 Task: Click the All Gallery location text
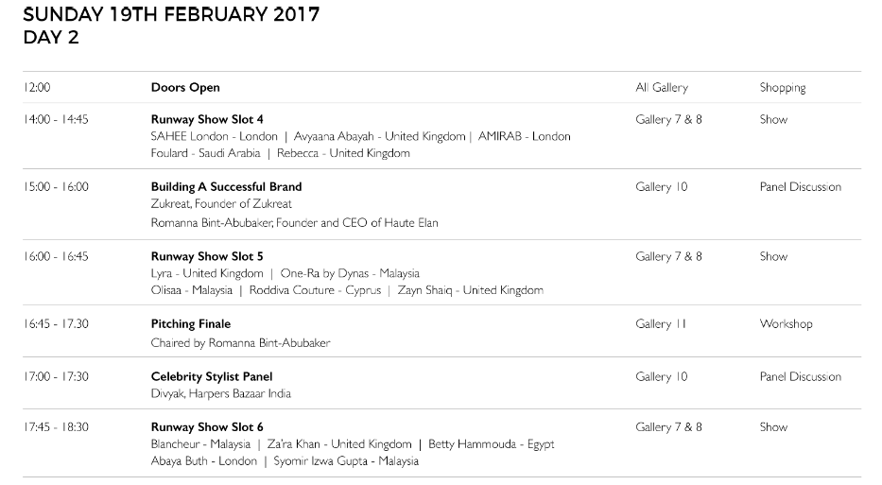pyautogui.click(x=662, y=88)
